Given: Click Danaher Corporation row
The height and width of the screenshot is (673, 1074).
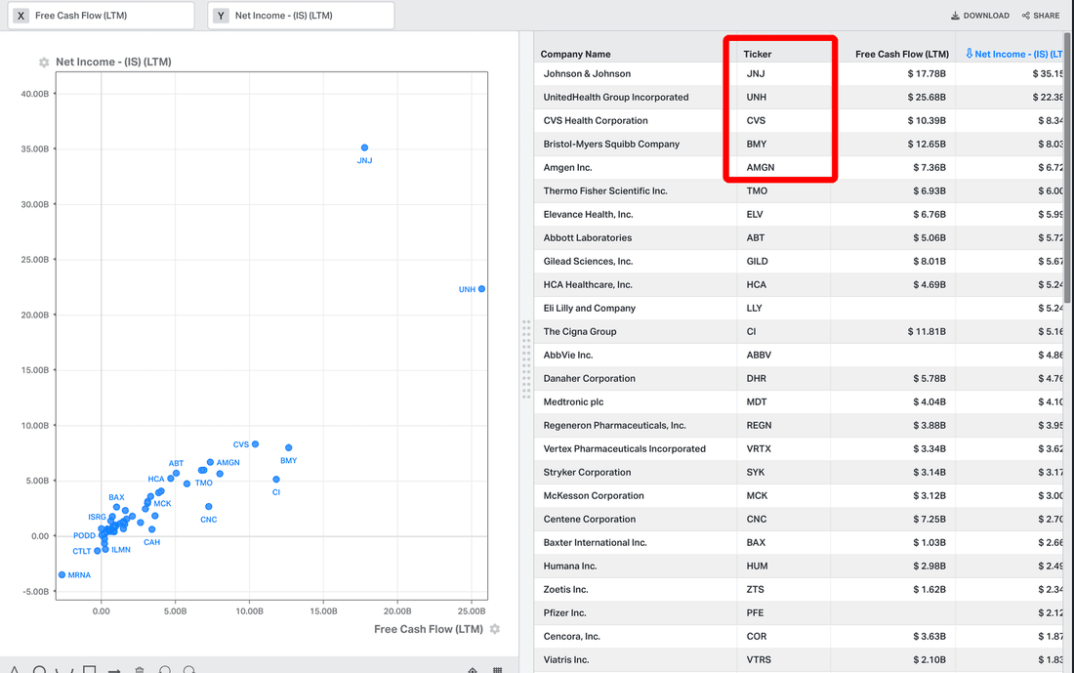Looking at the screenshot, I should click(x=799, y=378).
